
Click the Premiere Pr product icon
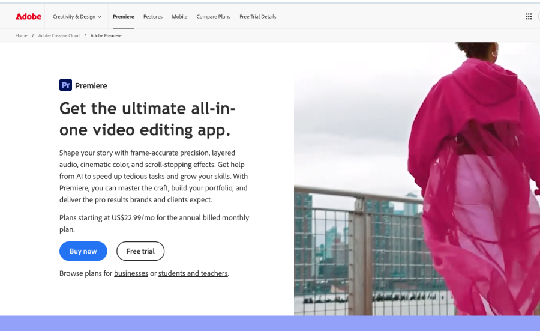pos(65,85)
